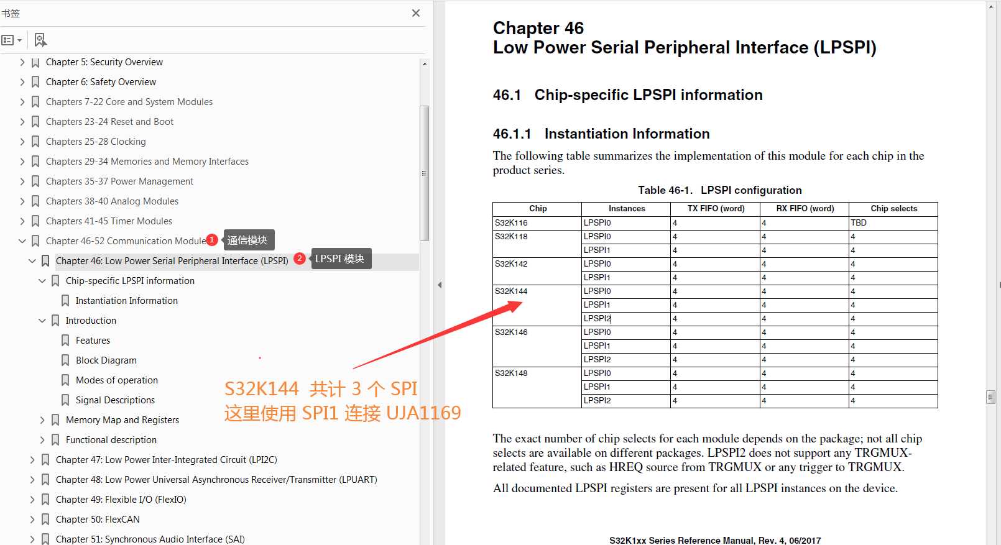
Task: Click the document vertical scrollbar thumb
Action: 990,397
